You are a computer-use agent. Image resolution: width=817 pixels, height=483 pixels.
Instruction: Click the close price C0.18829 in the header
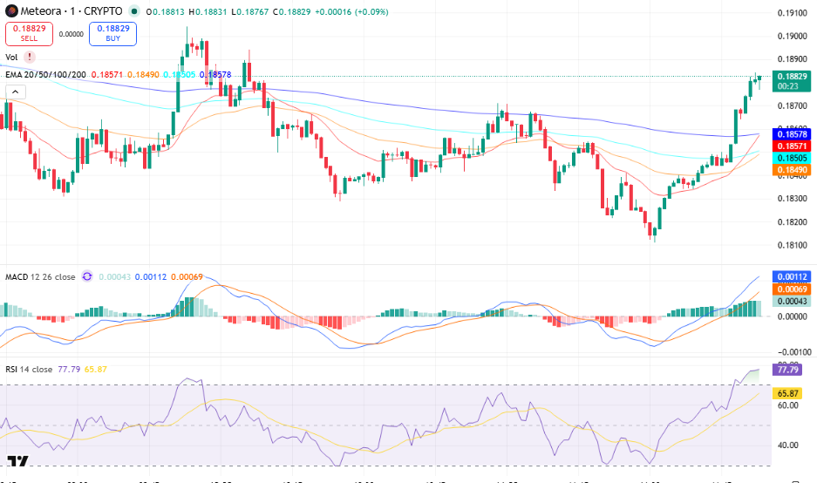coord(292,11)
